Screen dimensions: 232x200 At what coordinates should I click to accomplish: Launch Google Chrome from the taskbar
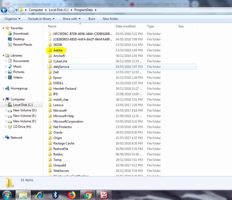pyautogui.click(x=88, y=195)
